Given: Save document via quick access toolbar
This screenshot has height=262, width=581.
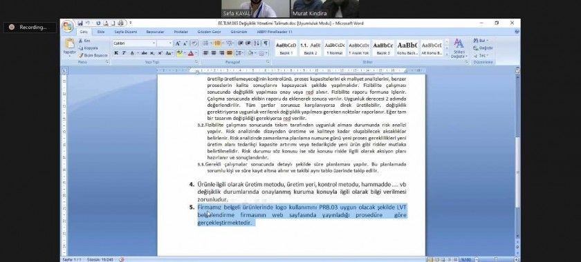Looking at the screenshot, I should coord(80,23).
